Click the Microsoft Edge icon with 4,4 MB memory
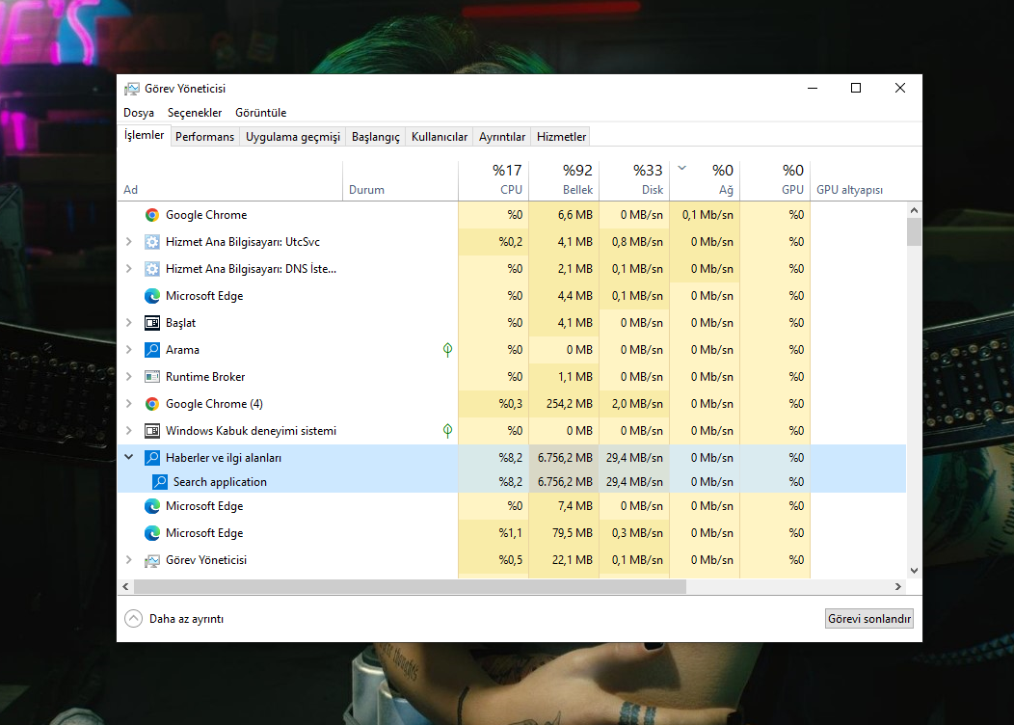The width and height of the screenshot is (1014, 725). click(152, 296)
